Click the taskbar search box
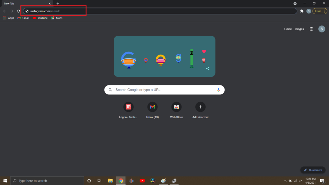 (x=47, y=181)
